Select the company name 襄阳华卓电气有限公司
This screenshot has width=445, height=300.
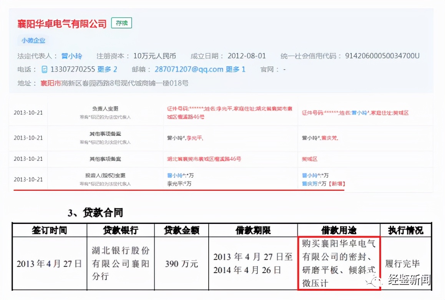61,23
